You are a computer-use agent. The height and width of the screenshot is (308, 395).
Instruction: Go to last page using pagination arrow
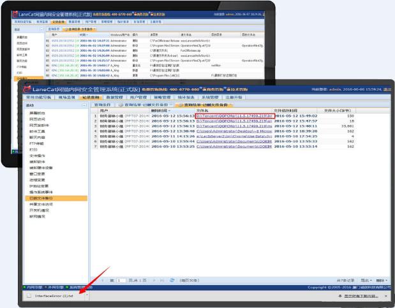(162, 281)
